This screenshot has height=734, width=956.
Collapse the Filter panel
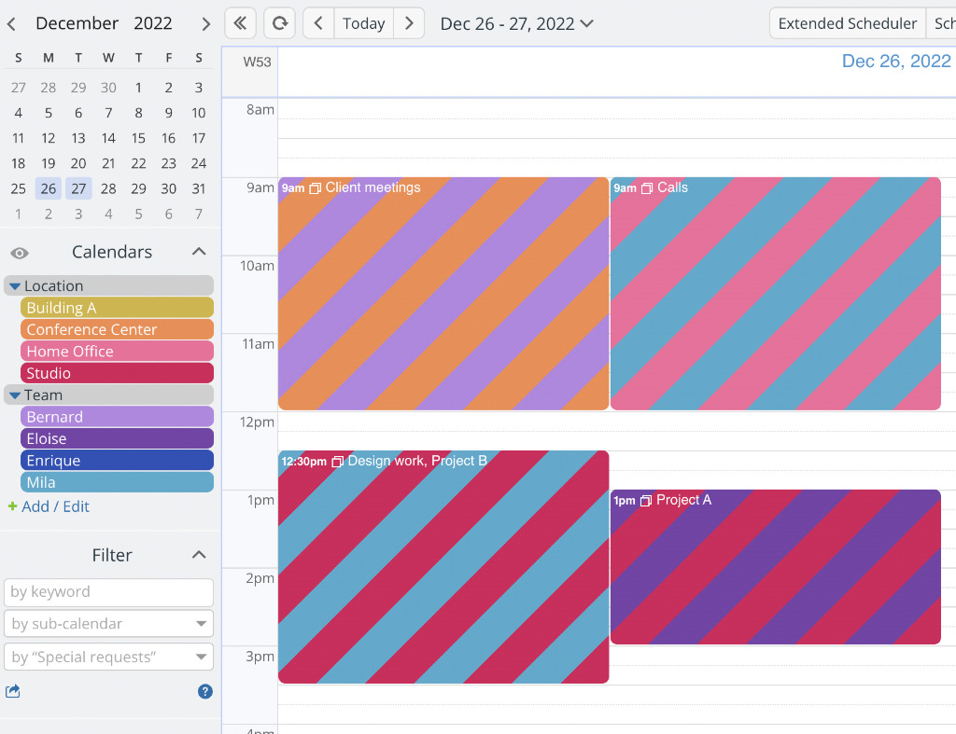click(199, 555)
